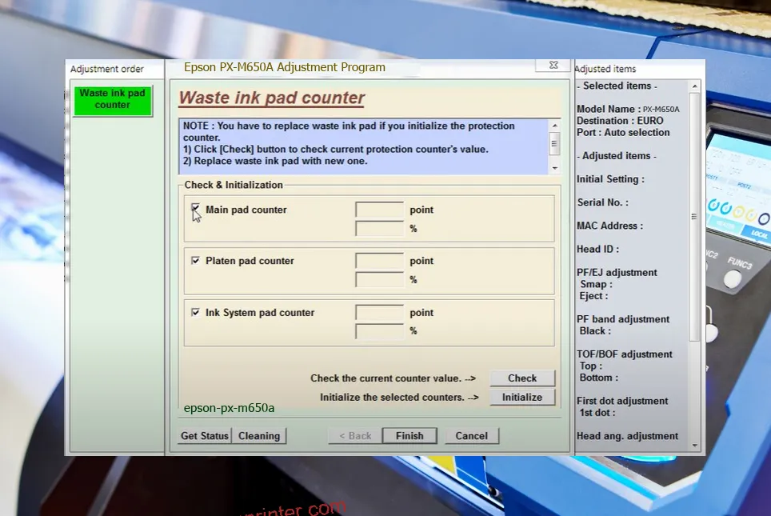Click the Head ang. adjustment label
Viewport: 771px width, 516px height.
coord(627,436)
